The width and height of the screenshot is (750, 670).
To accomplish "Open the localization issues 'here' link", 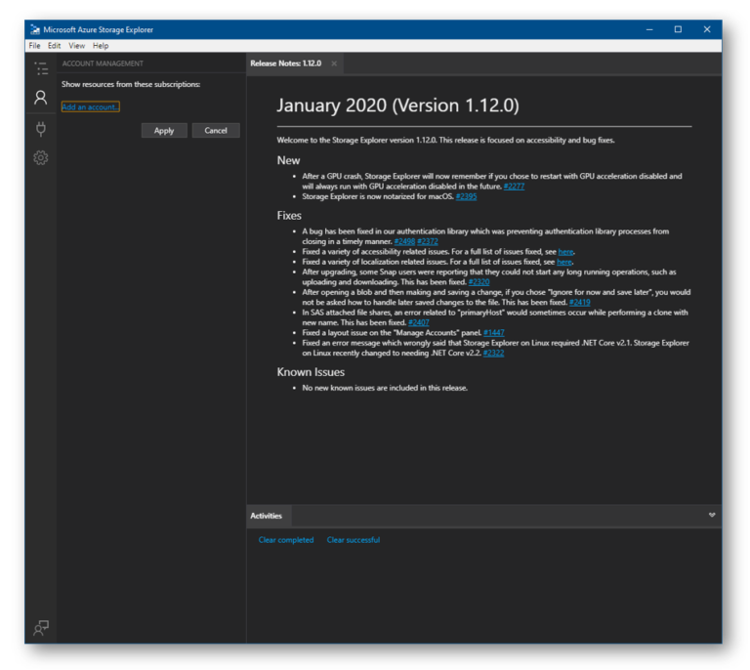I will click(564, 262).
